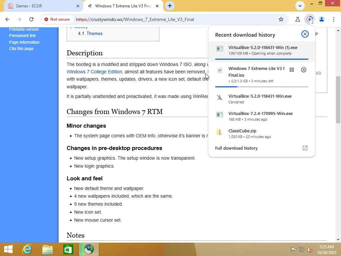Cancel the Windows 7 Extreme Lite ISO download

pyautogui.click(x=304, y=70)
